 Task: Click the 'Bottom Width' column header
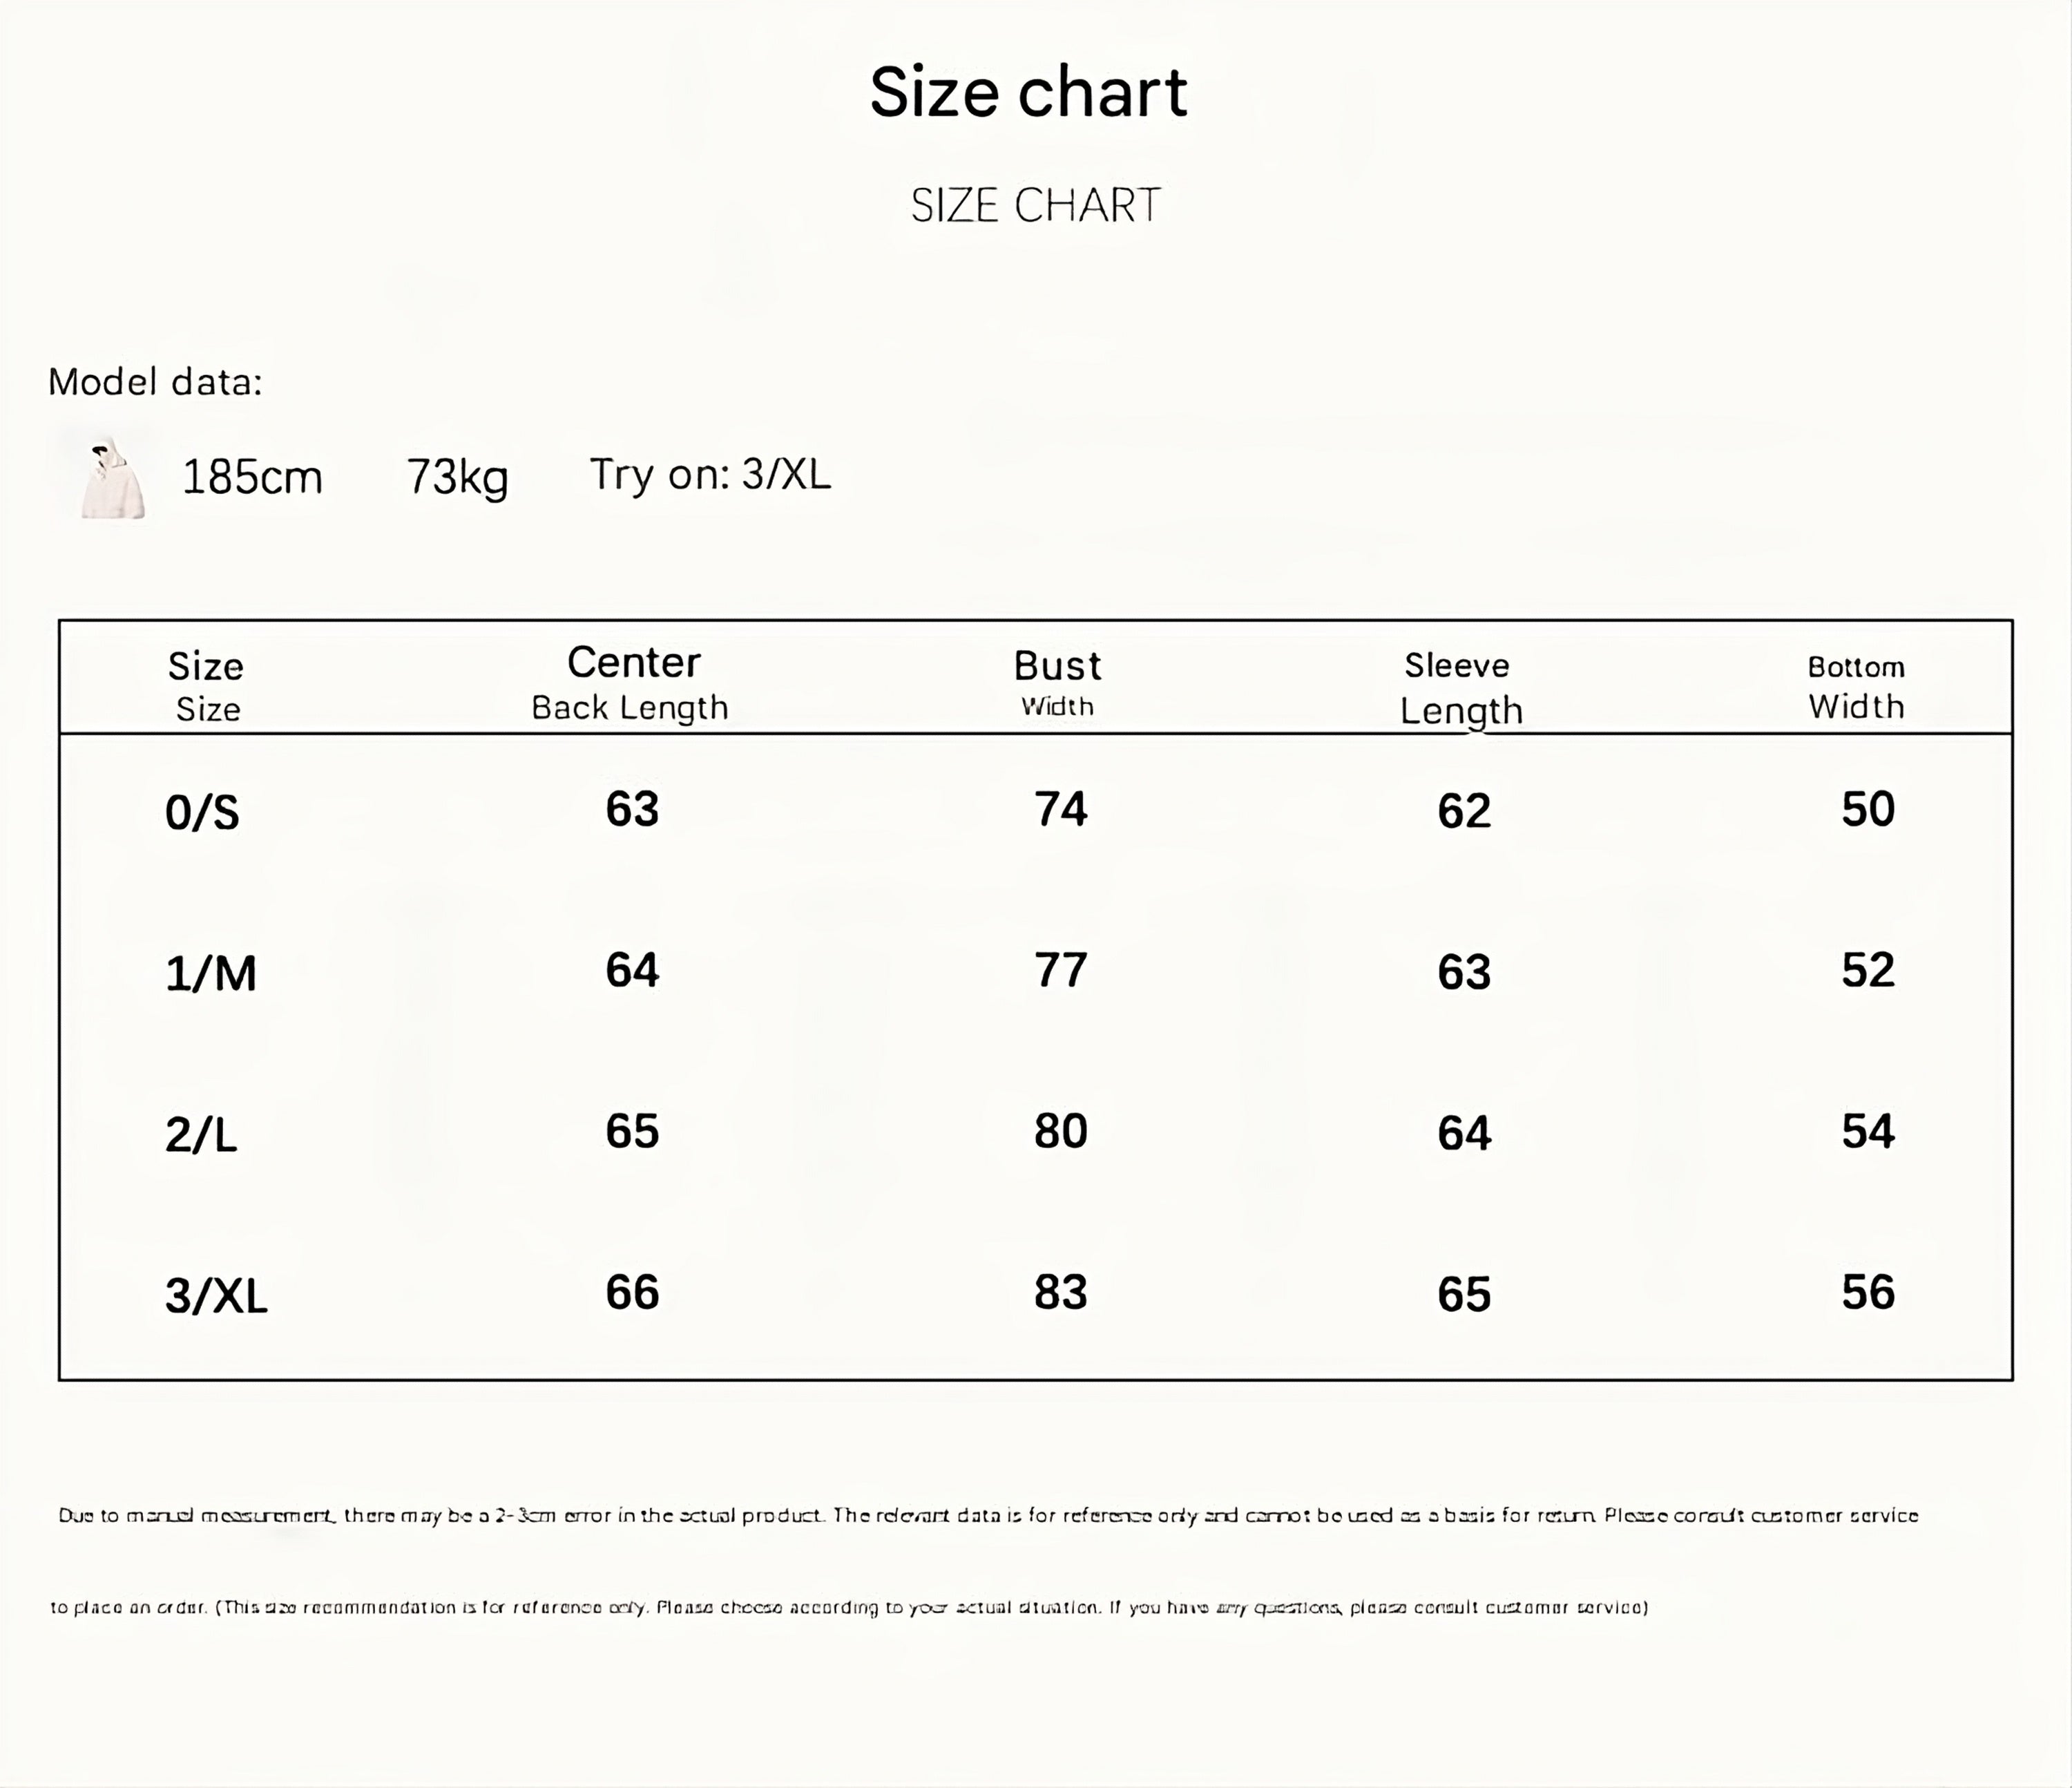pos(1855,687)
